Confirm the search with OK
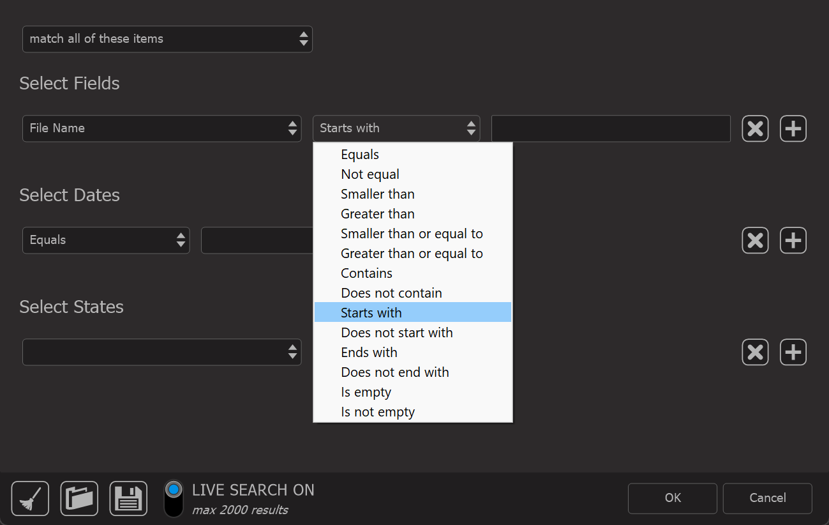This screenshot has height=525, width=829. (x=673, y=498)
